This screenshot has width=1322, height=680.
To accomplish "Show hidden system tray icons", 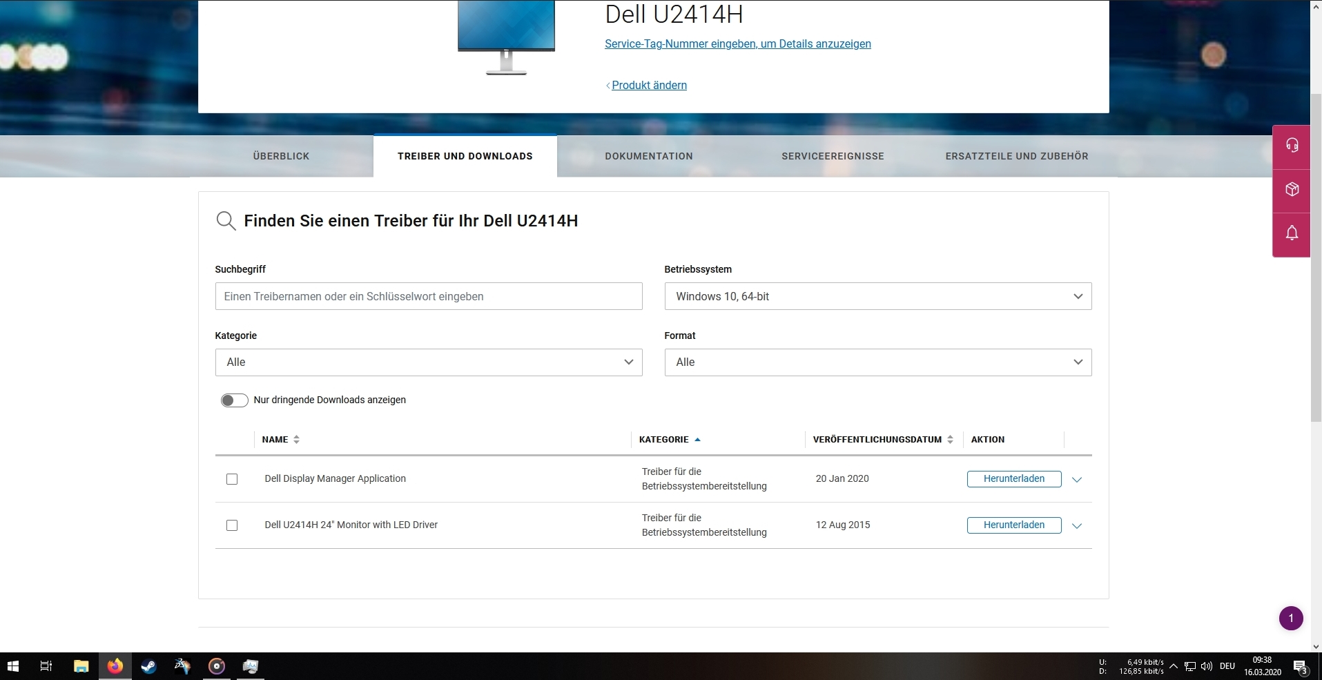I will (1174, 666).
